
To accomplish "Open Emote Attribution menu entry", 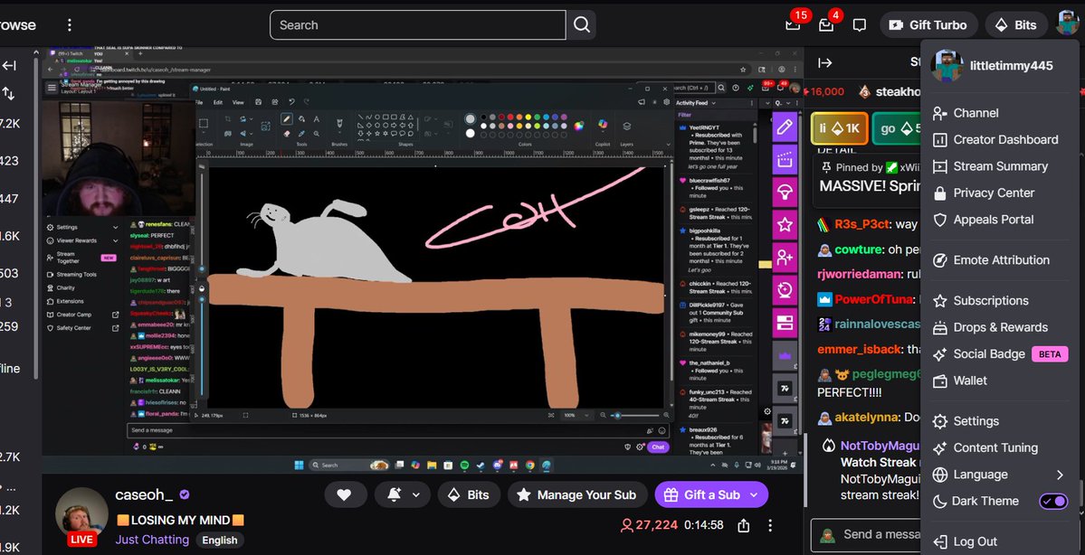I will (1000, 260).
